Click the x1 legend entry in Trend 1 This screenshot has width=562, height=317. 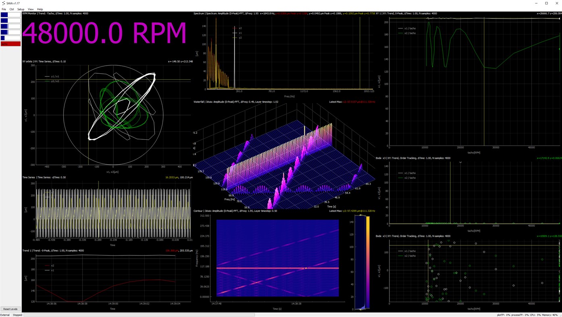(x=50, y=270)
